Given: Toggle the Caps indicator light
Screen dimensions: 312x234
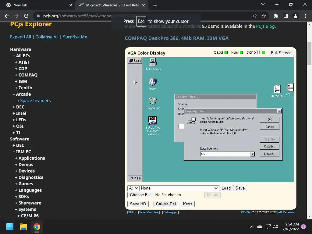Looking at the screenshot, I should click(226, 52).
